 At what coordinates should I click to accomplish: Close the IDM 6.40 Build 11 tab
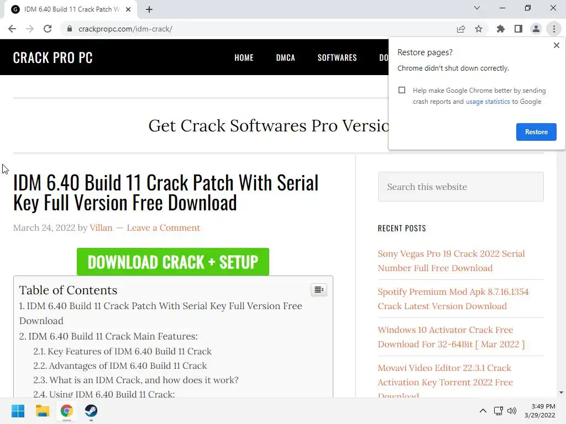[x=128, y=9]
